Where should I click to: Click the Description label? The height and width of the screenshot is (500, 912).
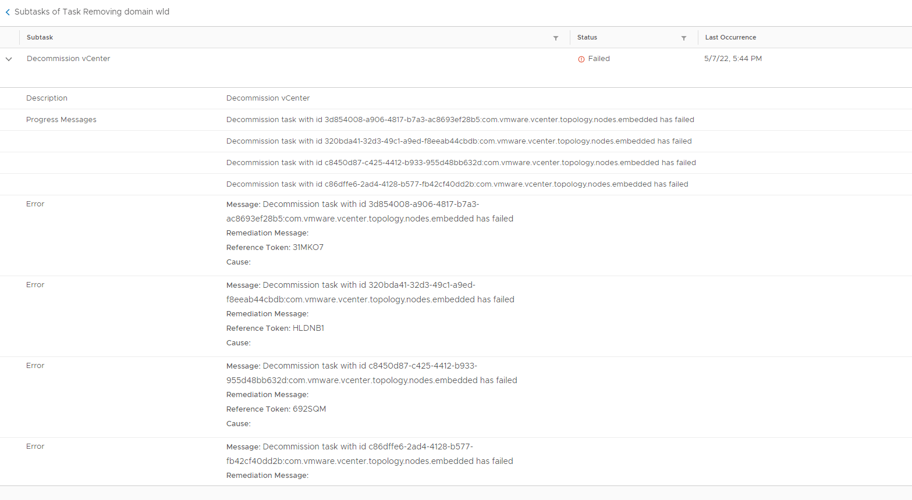tap(47, 98)
